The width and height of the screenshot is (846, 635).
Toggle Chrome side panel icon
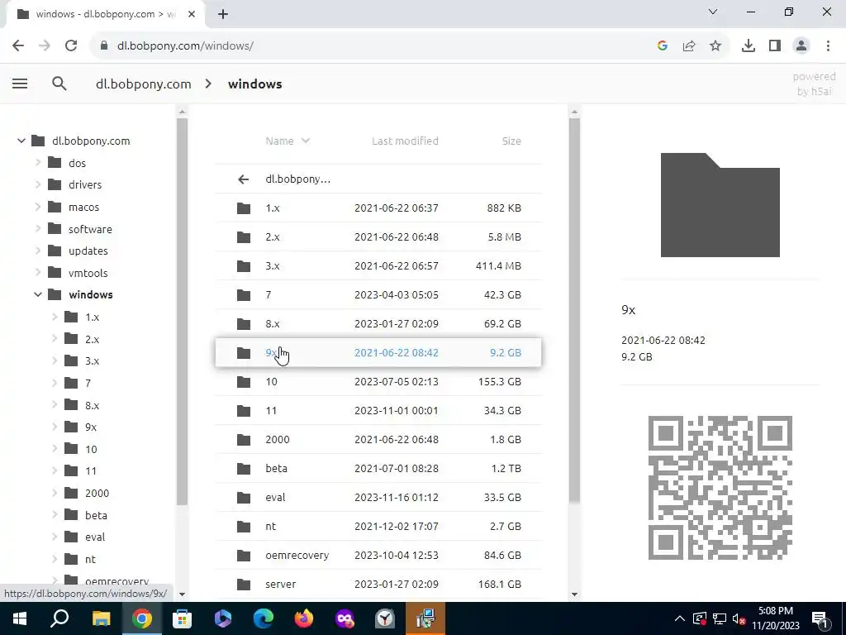click(x=775, y=46)
